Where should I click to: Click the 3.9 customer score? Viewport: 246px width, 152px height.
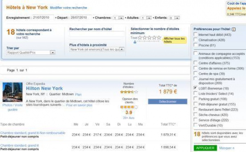129,112
